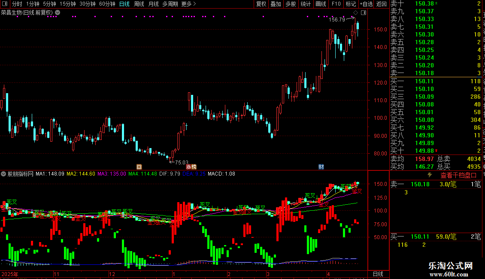
Task: Click the layout panel icon at top-left
Action: [x=5, y=4]
